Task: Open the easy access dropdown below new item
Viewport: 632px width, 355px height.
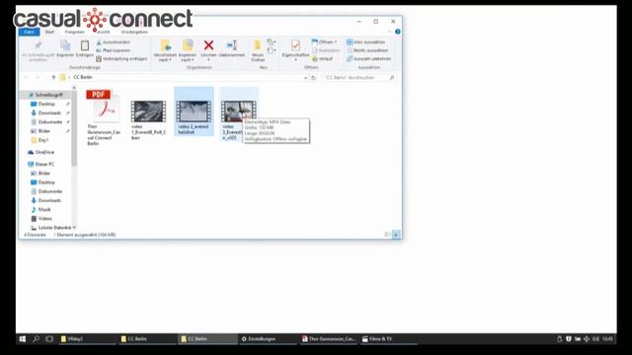Action: click(272, 50)
